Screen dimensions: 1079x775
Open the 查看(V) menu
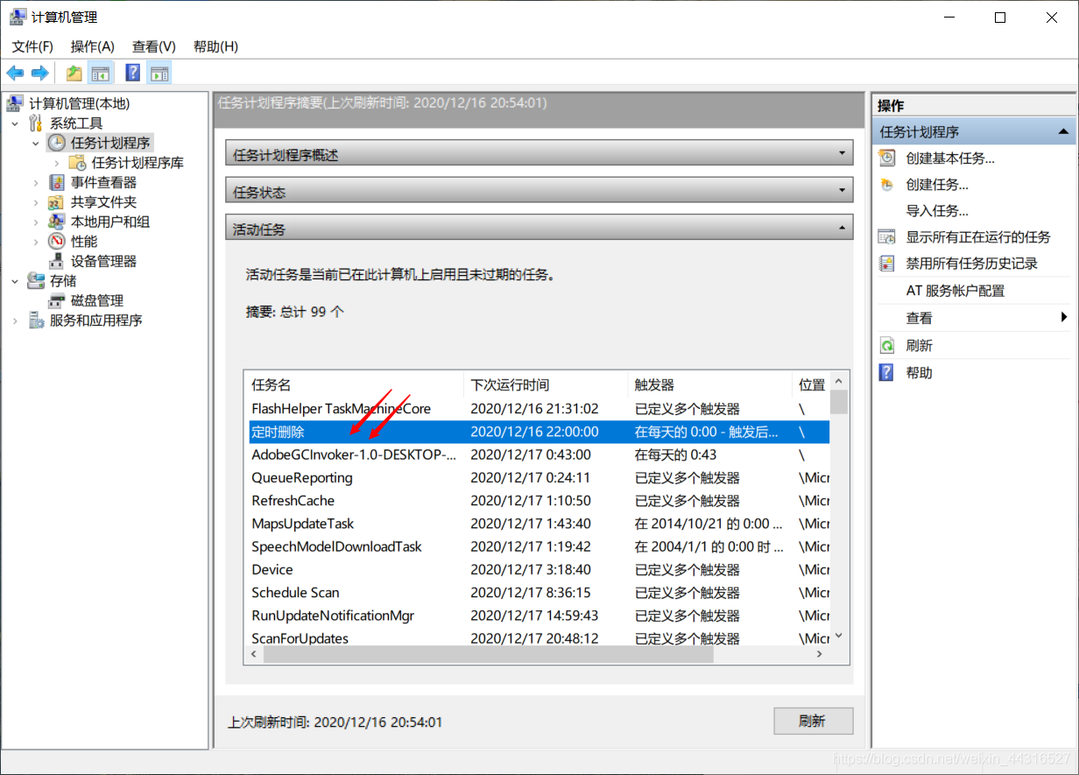coord(154,46)
